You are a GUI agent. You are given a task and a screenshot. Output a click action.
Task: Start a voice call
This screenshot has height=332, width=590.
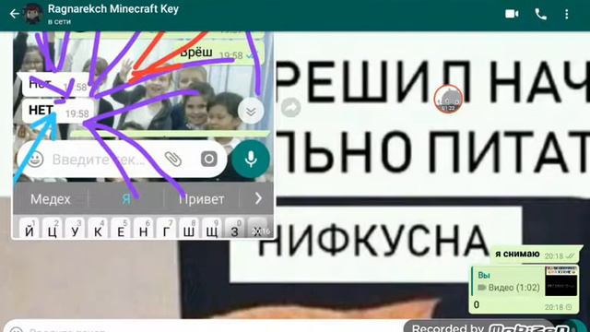tap(541, 15)
